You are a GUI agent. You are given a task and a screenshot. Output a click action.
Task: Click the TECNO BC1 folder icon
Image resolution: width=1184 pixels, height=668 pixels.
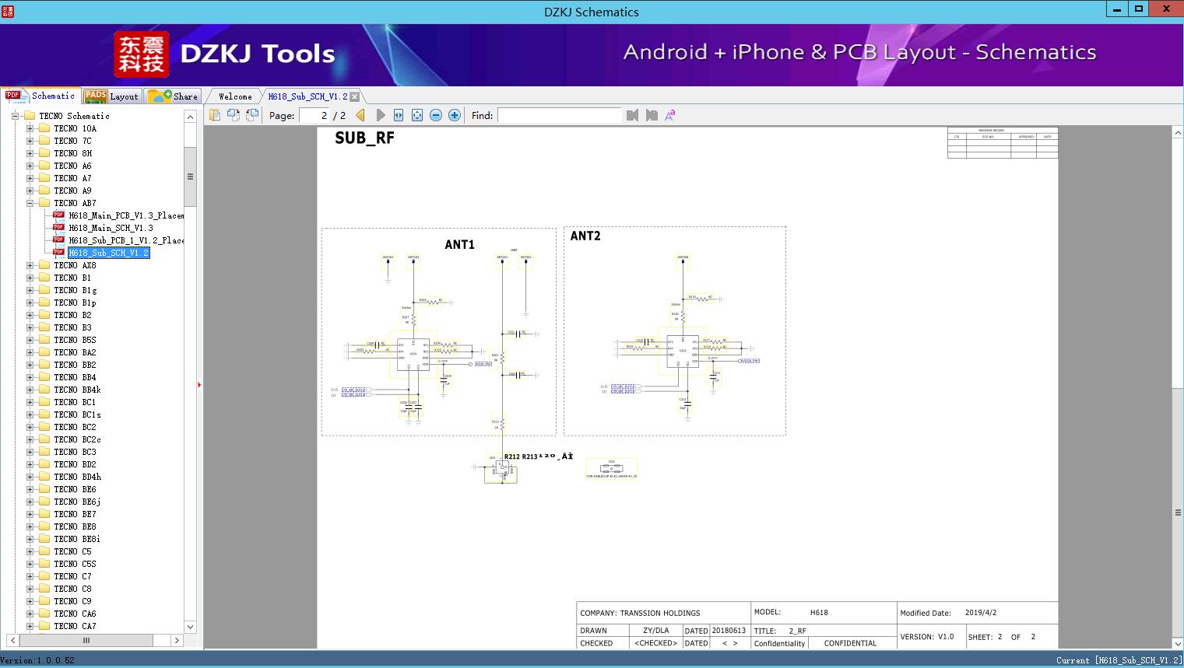[x=44, y=402]
